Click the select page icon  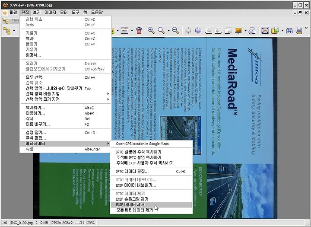click(228, 31)
